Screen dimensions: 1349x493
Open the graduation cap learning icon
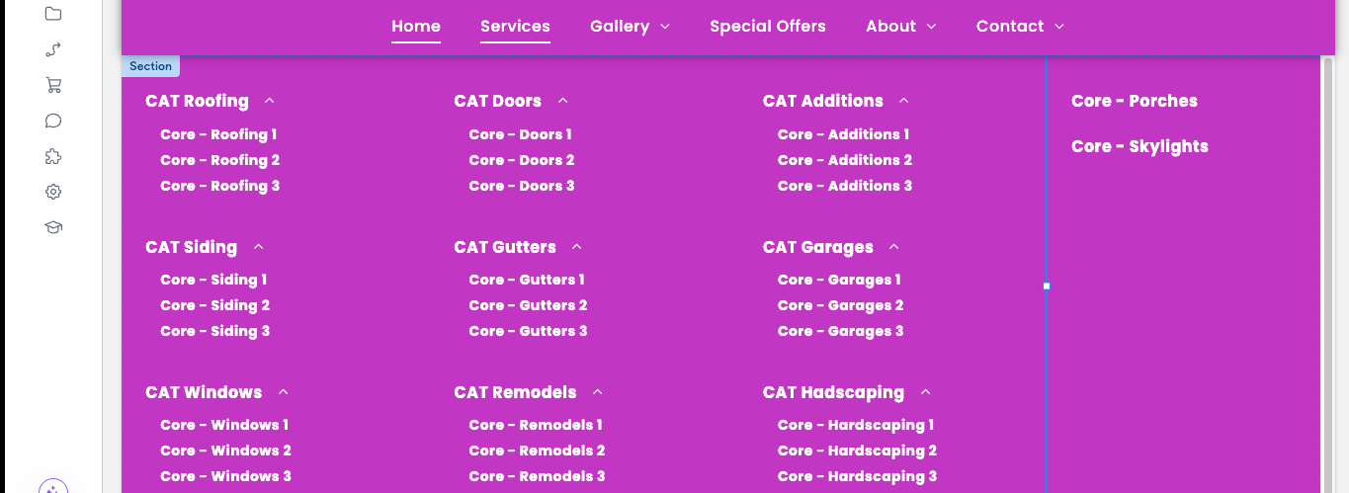tap(53, 227)
